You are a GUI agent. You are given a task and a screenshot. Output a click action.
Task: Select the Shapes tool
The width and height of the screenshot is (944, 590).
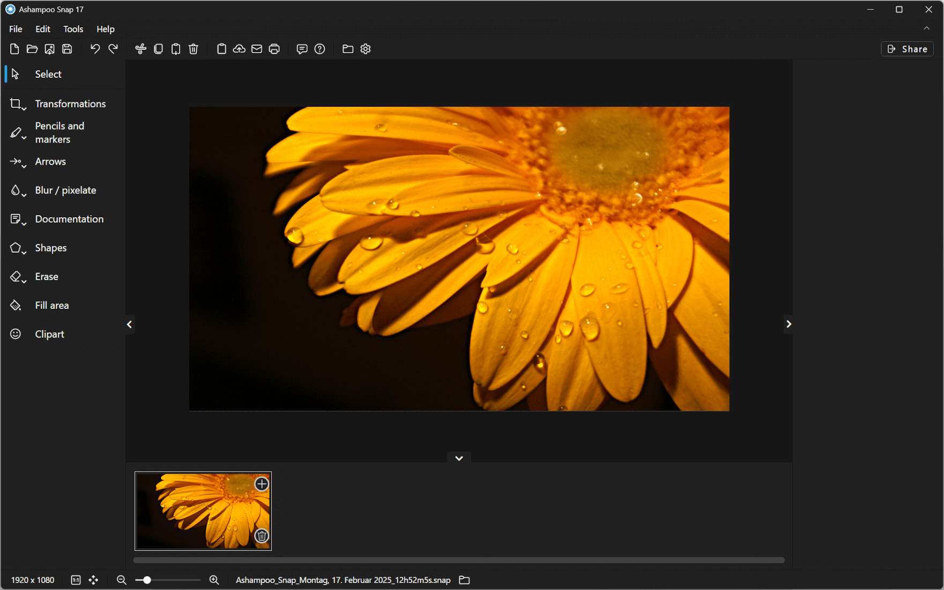pos(51,247)
